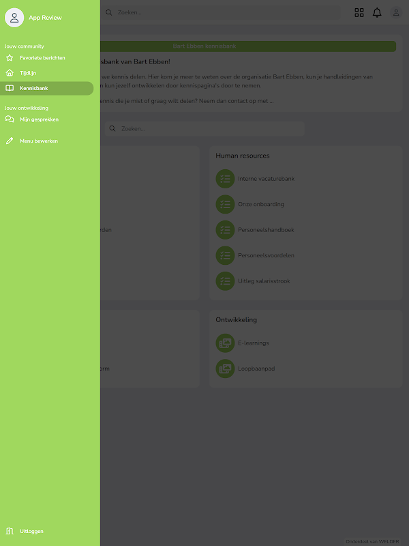This screenshot has width=409, height=546.
Task: Click the magnifier icon in the top search bar
Action: coord(109,12)
